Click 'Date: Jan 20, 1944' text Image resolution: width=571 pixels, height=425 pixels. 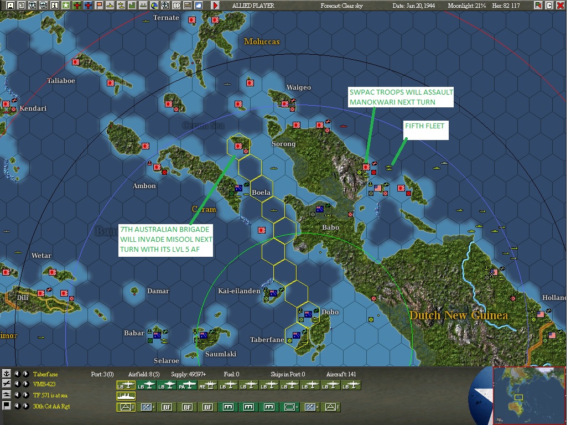click(414, 6)
